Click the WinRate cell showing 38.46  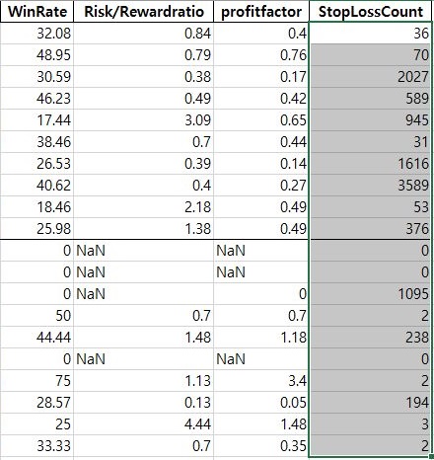36,142
